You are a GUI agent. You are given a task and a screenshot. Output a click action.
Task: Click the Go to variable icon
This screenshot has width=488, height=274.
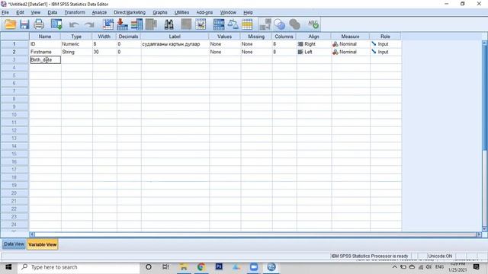[x=122, y=24]
